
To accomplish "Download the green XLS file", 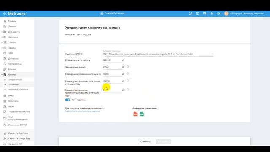I will click(x=142, y=114).
